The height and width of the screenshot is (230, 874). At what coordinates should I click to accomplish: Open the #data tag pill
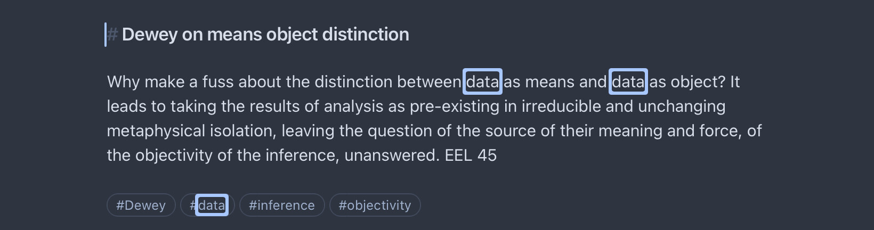208,205
